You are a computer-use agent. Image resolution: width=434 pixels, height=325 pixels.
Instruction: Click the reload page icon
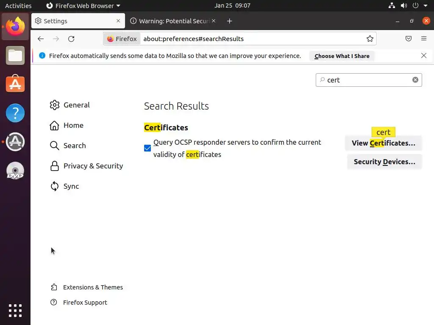(71, 39)
